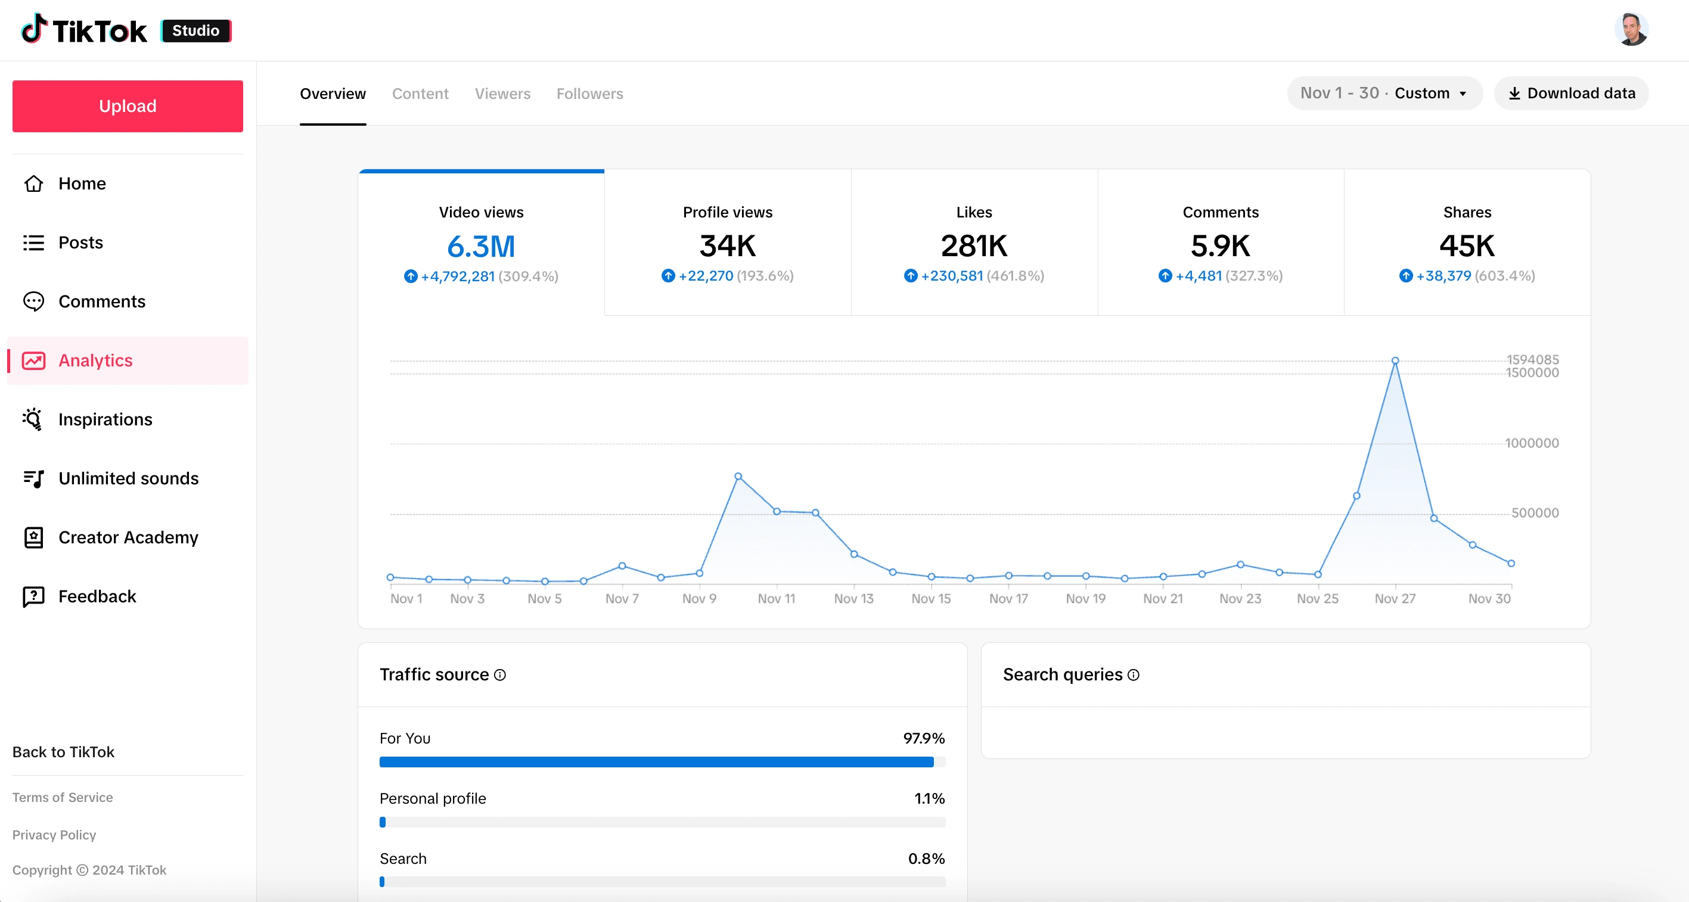Click the Personal profile traffic progress bar

(662, 823)
